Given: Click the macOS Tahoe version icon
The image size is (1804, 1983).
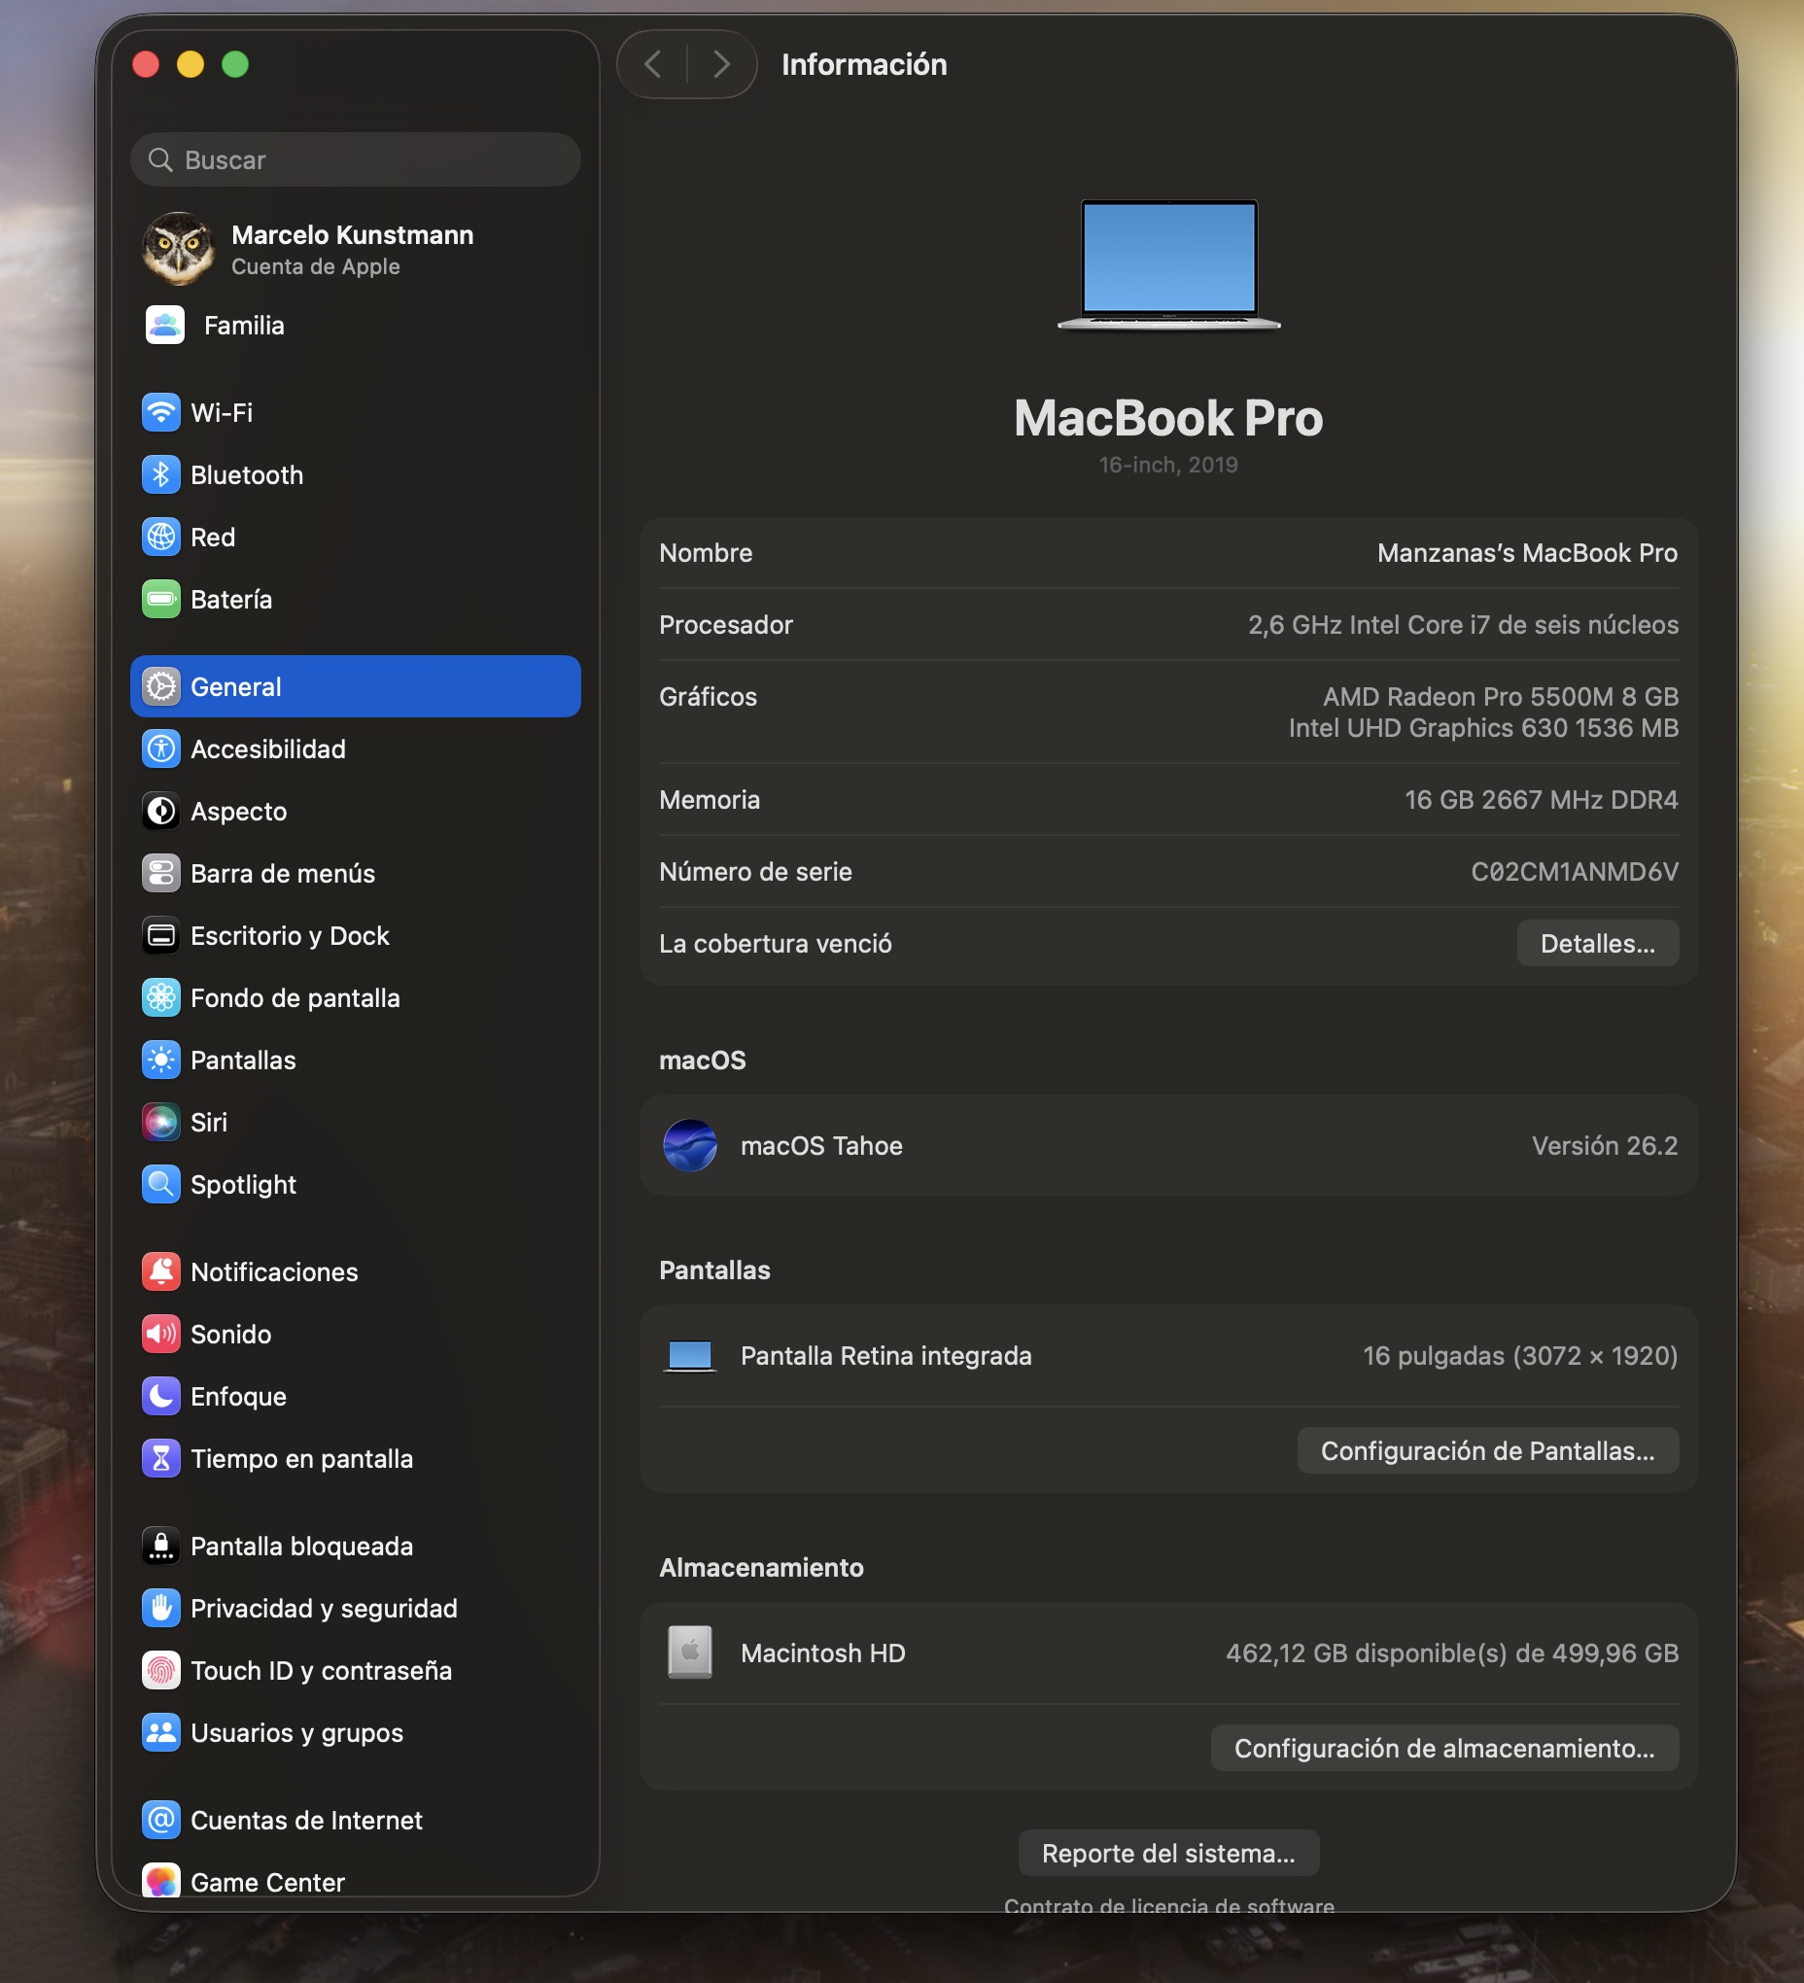Looking at the screenshot, I should pyautogui.click(x=689, y=1146).
